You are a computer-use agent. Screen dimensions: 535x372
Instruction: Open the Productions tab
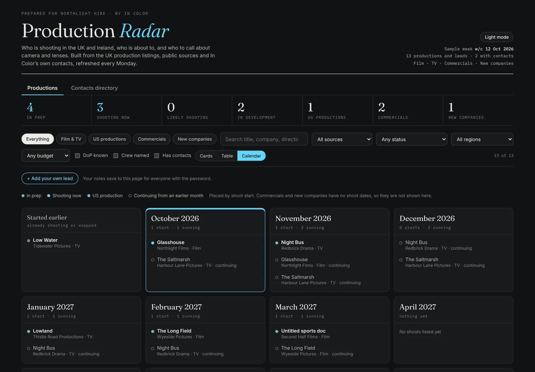click(x=42, y=88)
